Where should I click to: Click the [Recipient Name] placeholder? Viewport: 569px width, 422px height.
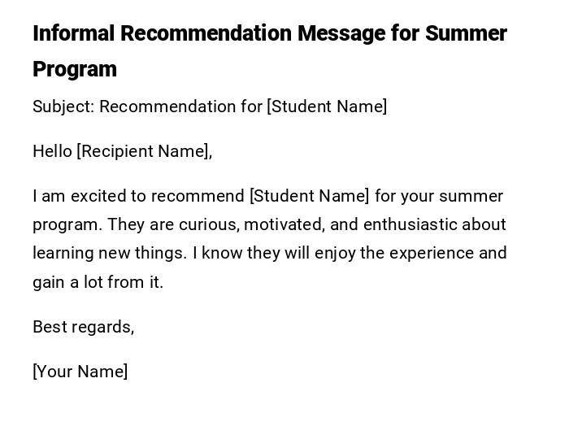coord(143,151)
